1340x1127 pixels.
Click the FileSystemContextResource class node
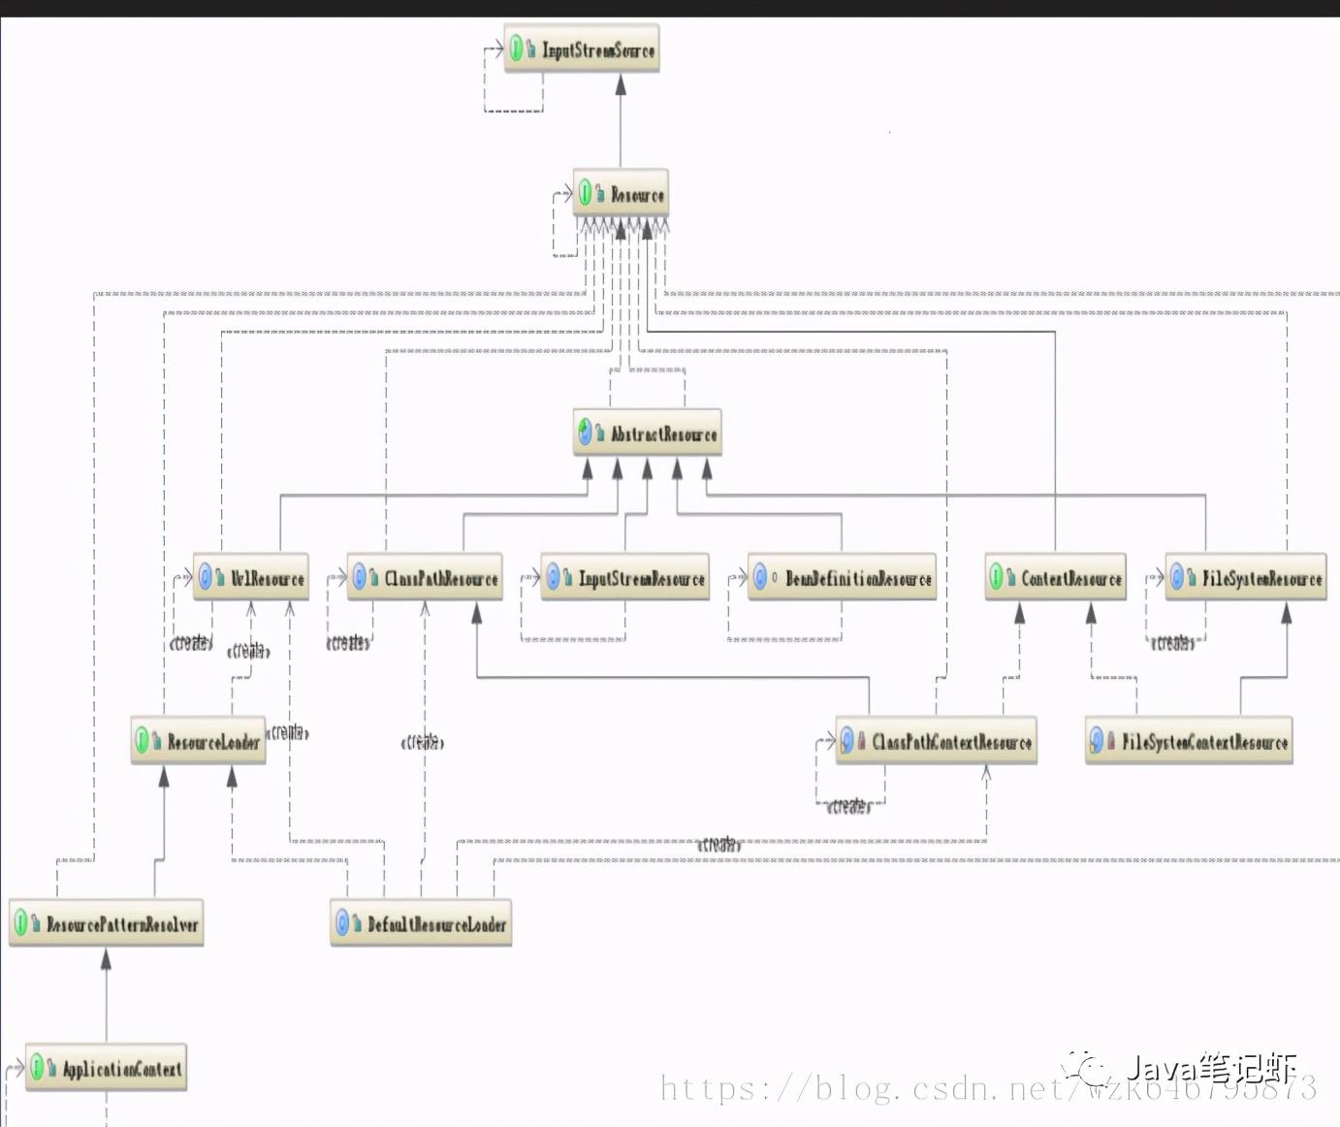click(x=1190, y=741)
